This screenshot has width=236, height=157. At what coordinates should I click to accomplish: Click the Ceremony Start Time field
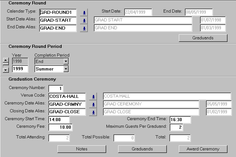(x=59, y=120)
